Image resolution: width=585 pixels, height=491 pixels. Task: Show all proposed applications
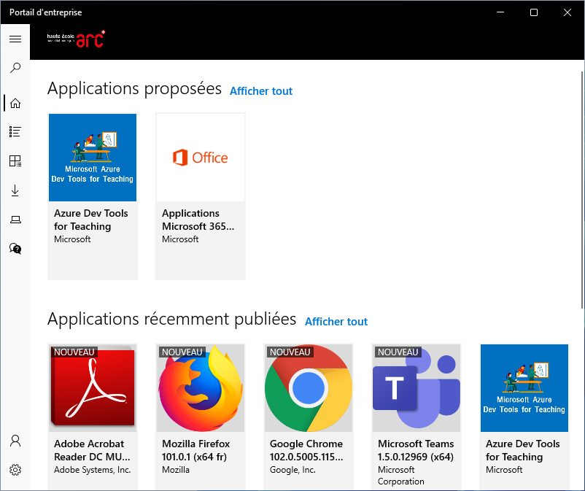[261, 91]
